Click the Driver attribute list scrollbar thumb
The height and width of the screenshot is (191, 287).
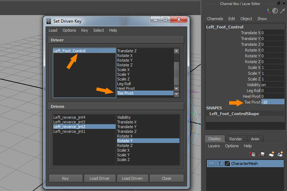176,74
